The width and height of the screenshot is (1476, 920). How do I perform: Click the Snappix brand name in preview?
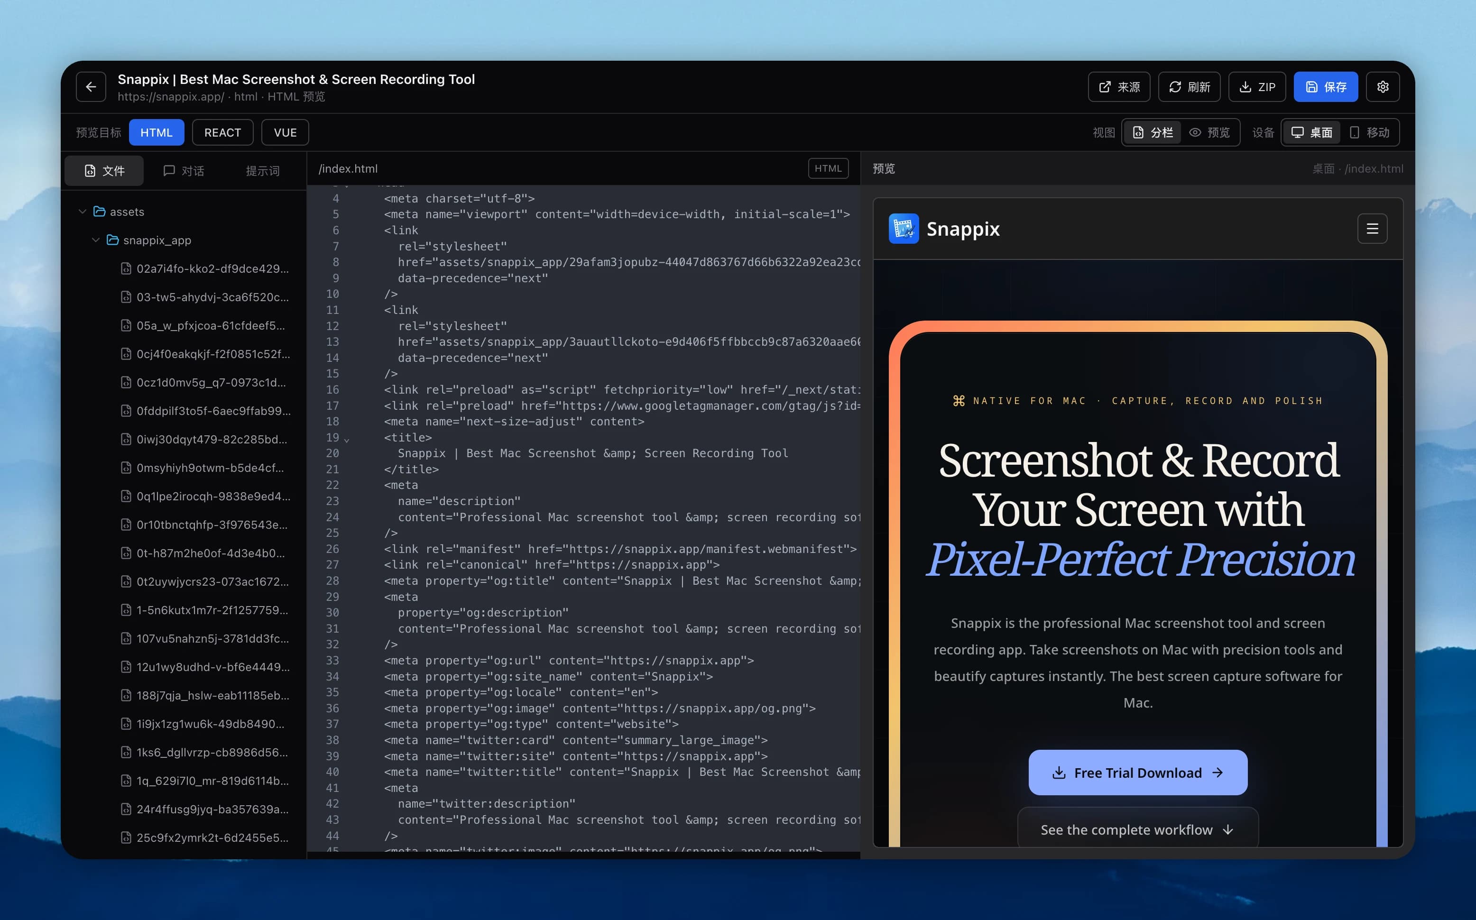click(962, 229)
